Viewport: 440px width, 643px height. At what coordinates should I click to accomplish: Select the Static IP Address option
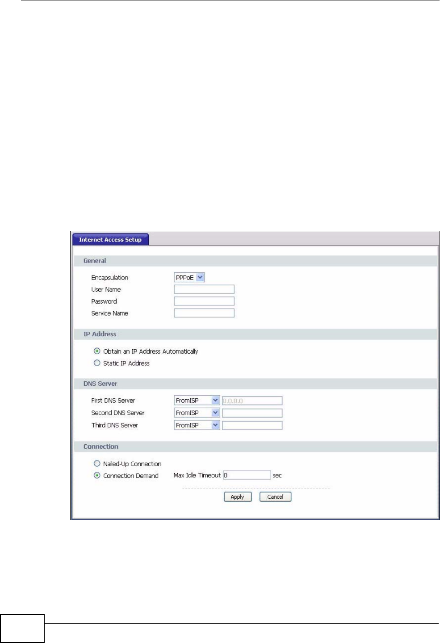point(97,363)
